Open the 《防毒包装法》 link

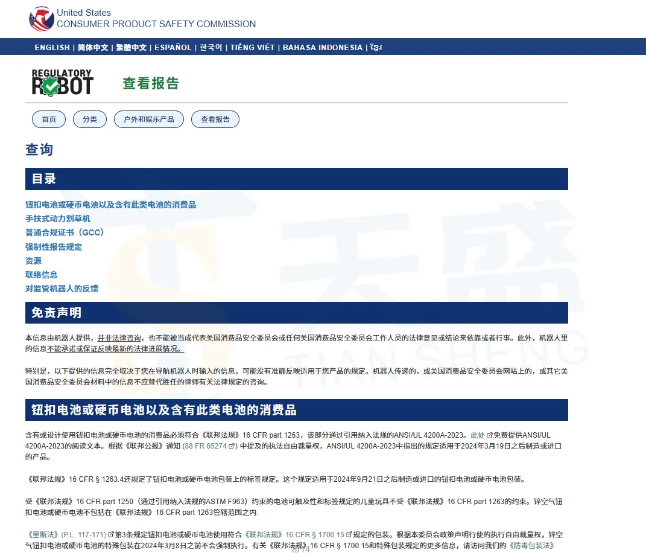coord(531,545)
